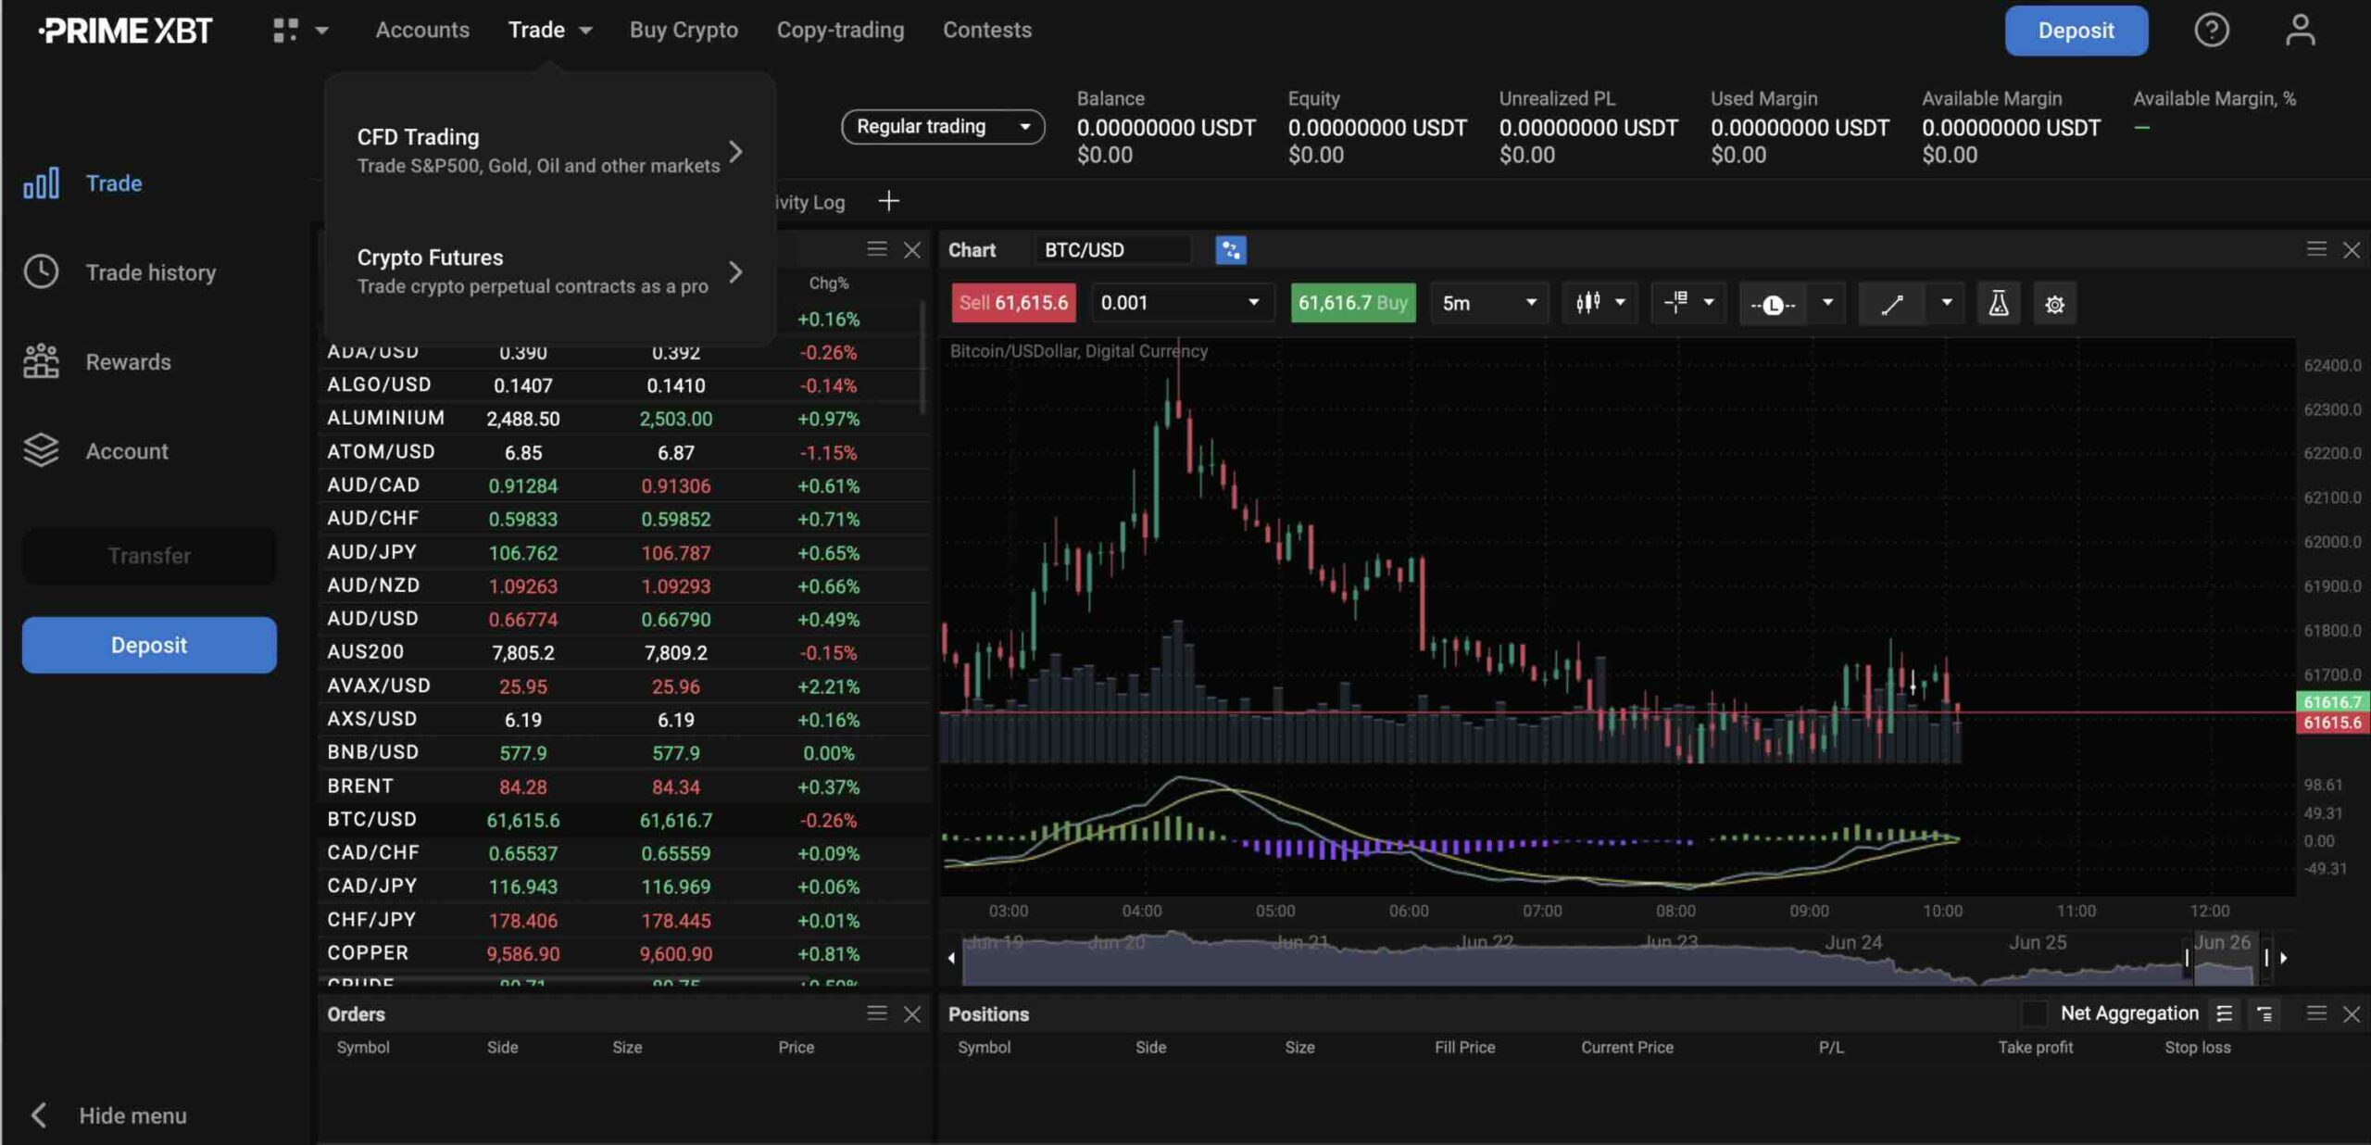
Task: Open Contests in top navigation
Action: point(986,30)
